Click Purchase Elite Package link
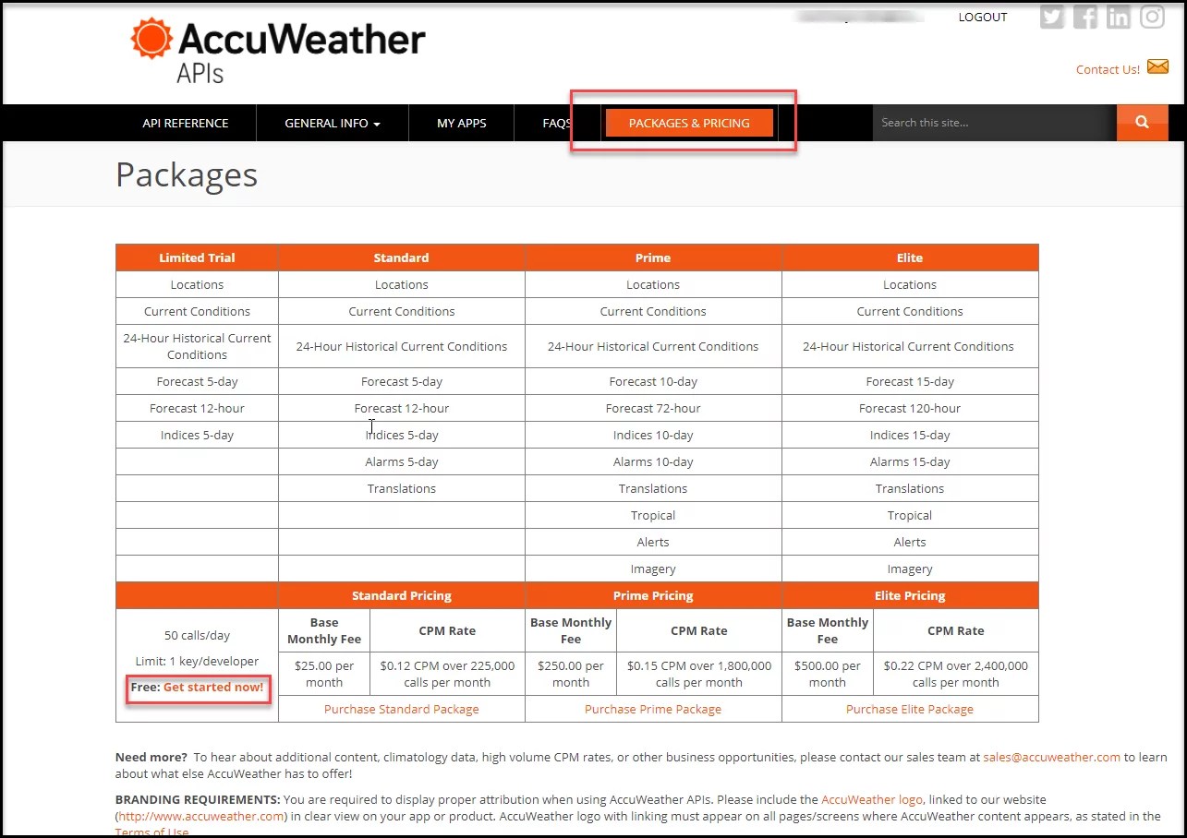 (x=910, y=709)
